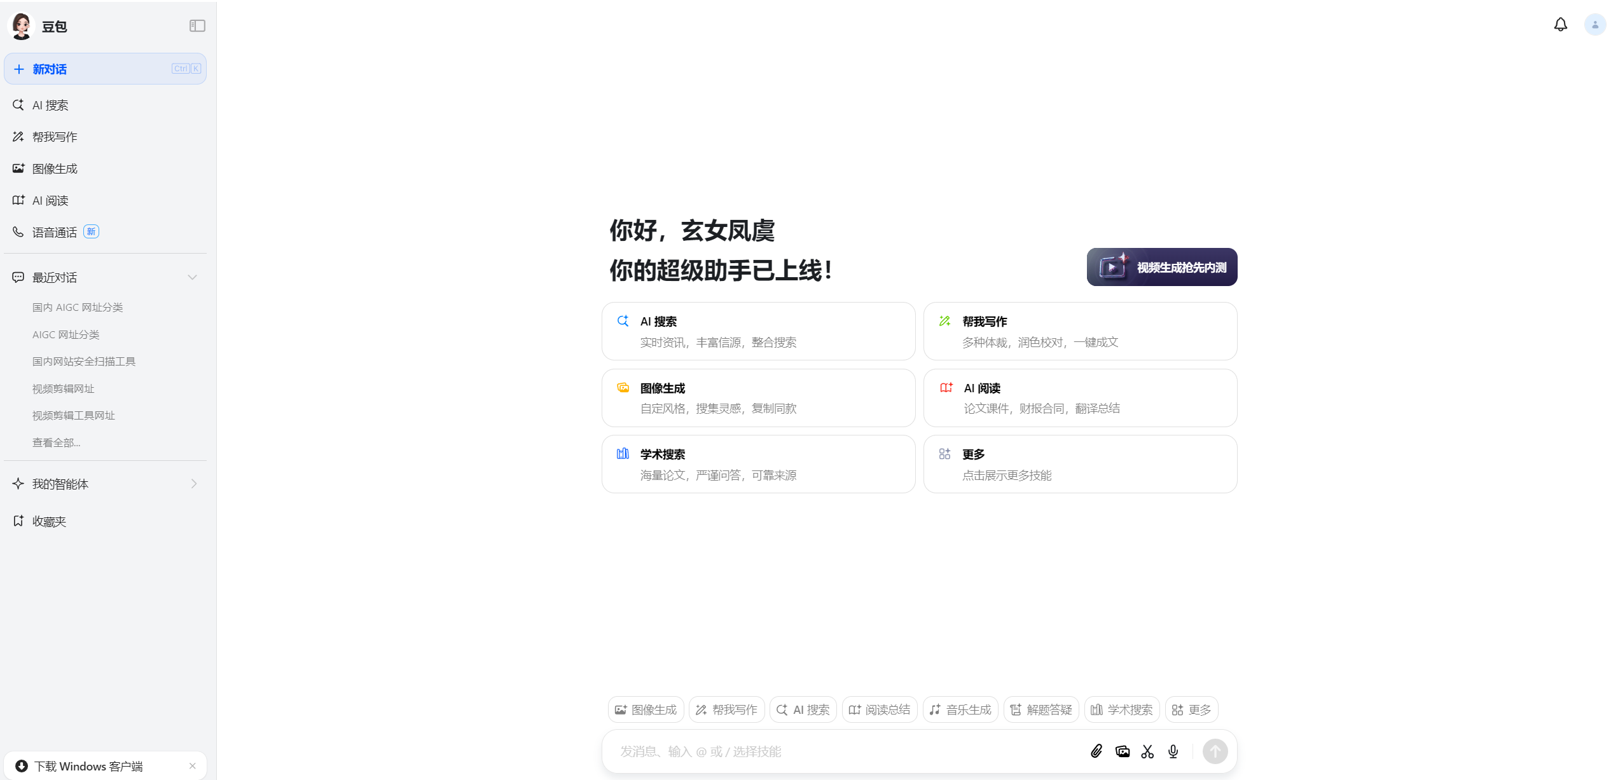Click the AI 阅读 sidebar book icon
The height and width of the screenshot is (780, 1611).
(18, 200)
